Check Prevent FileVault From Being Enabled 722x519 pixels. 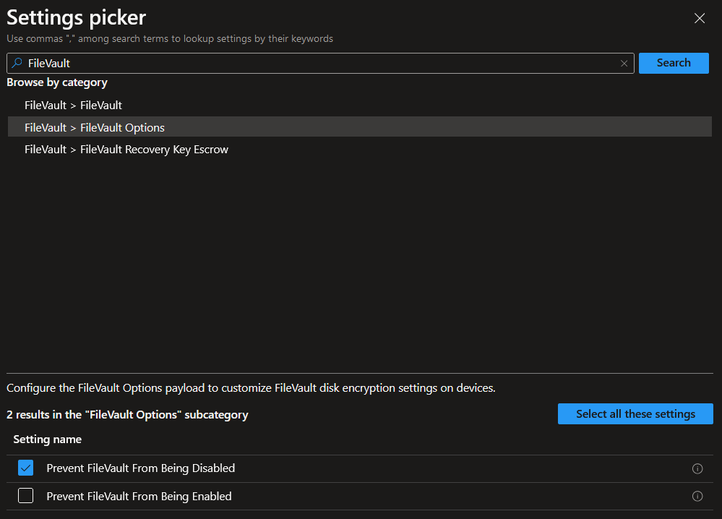coord(26,496)
